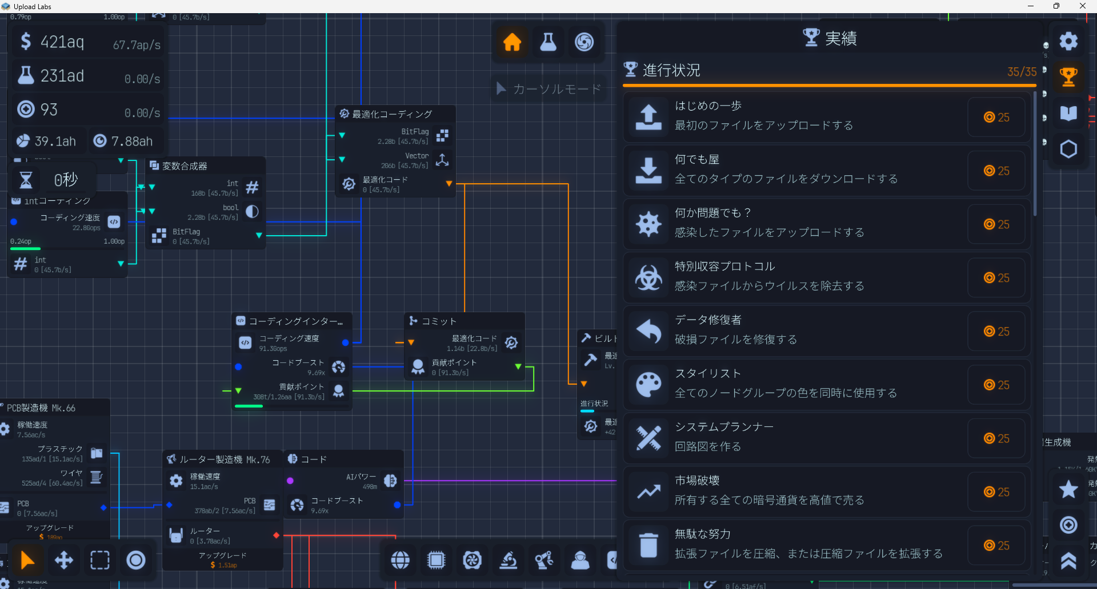
Task: Toggle the カーソルモード cursor mode button
Action: click(548, 89)
